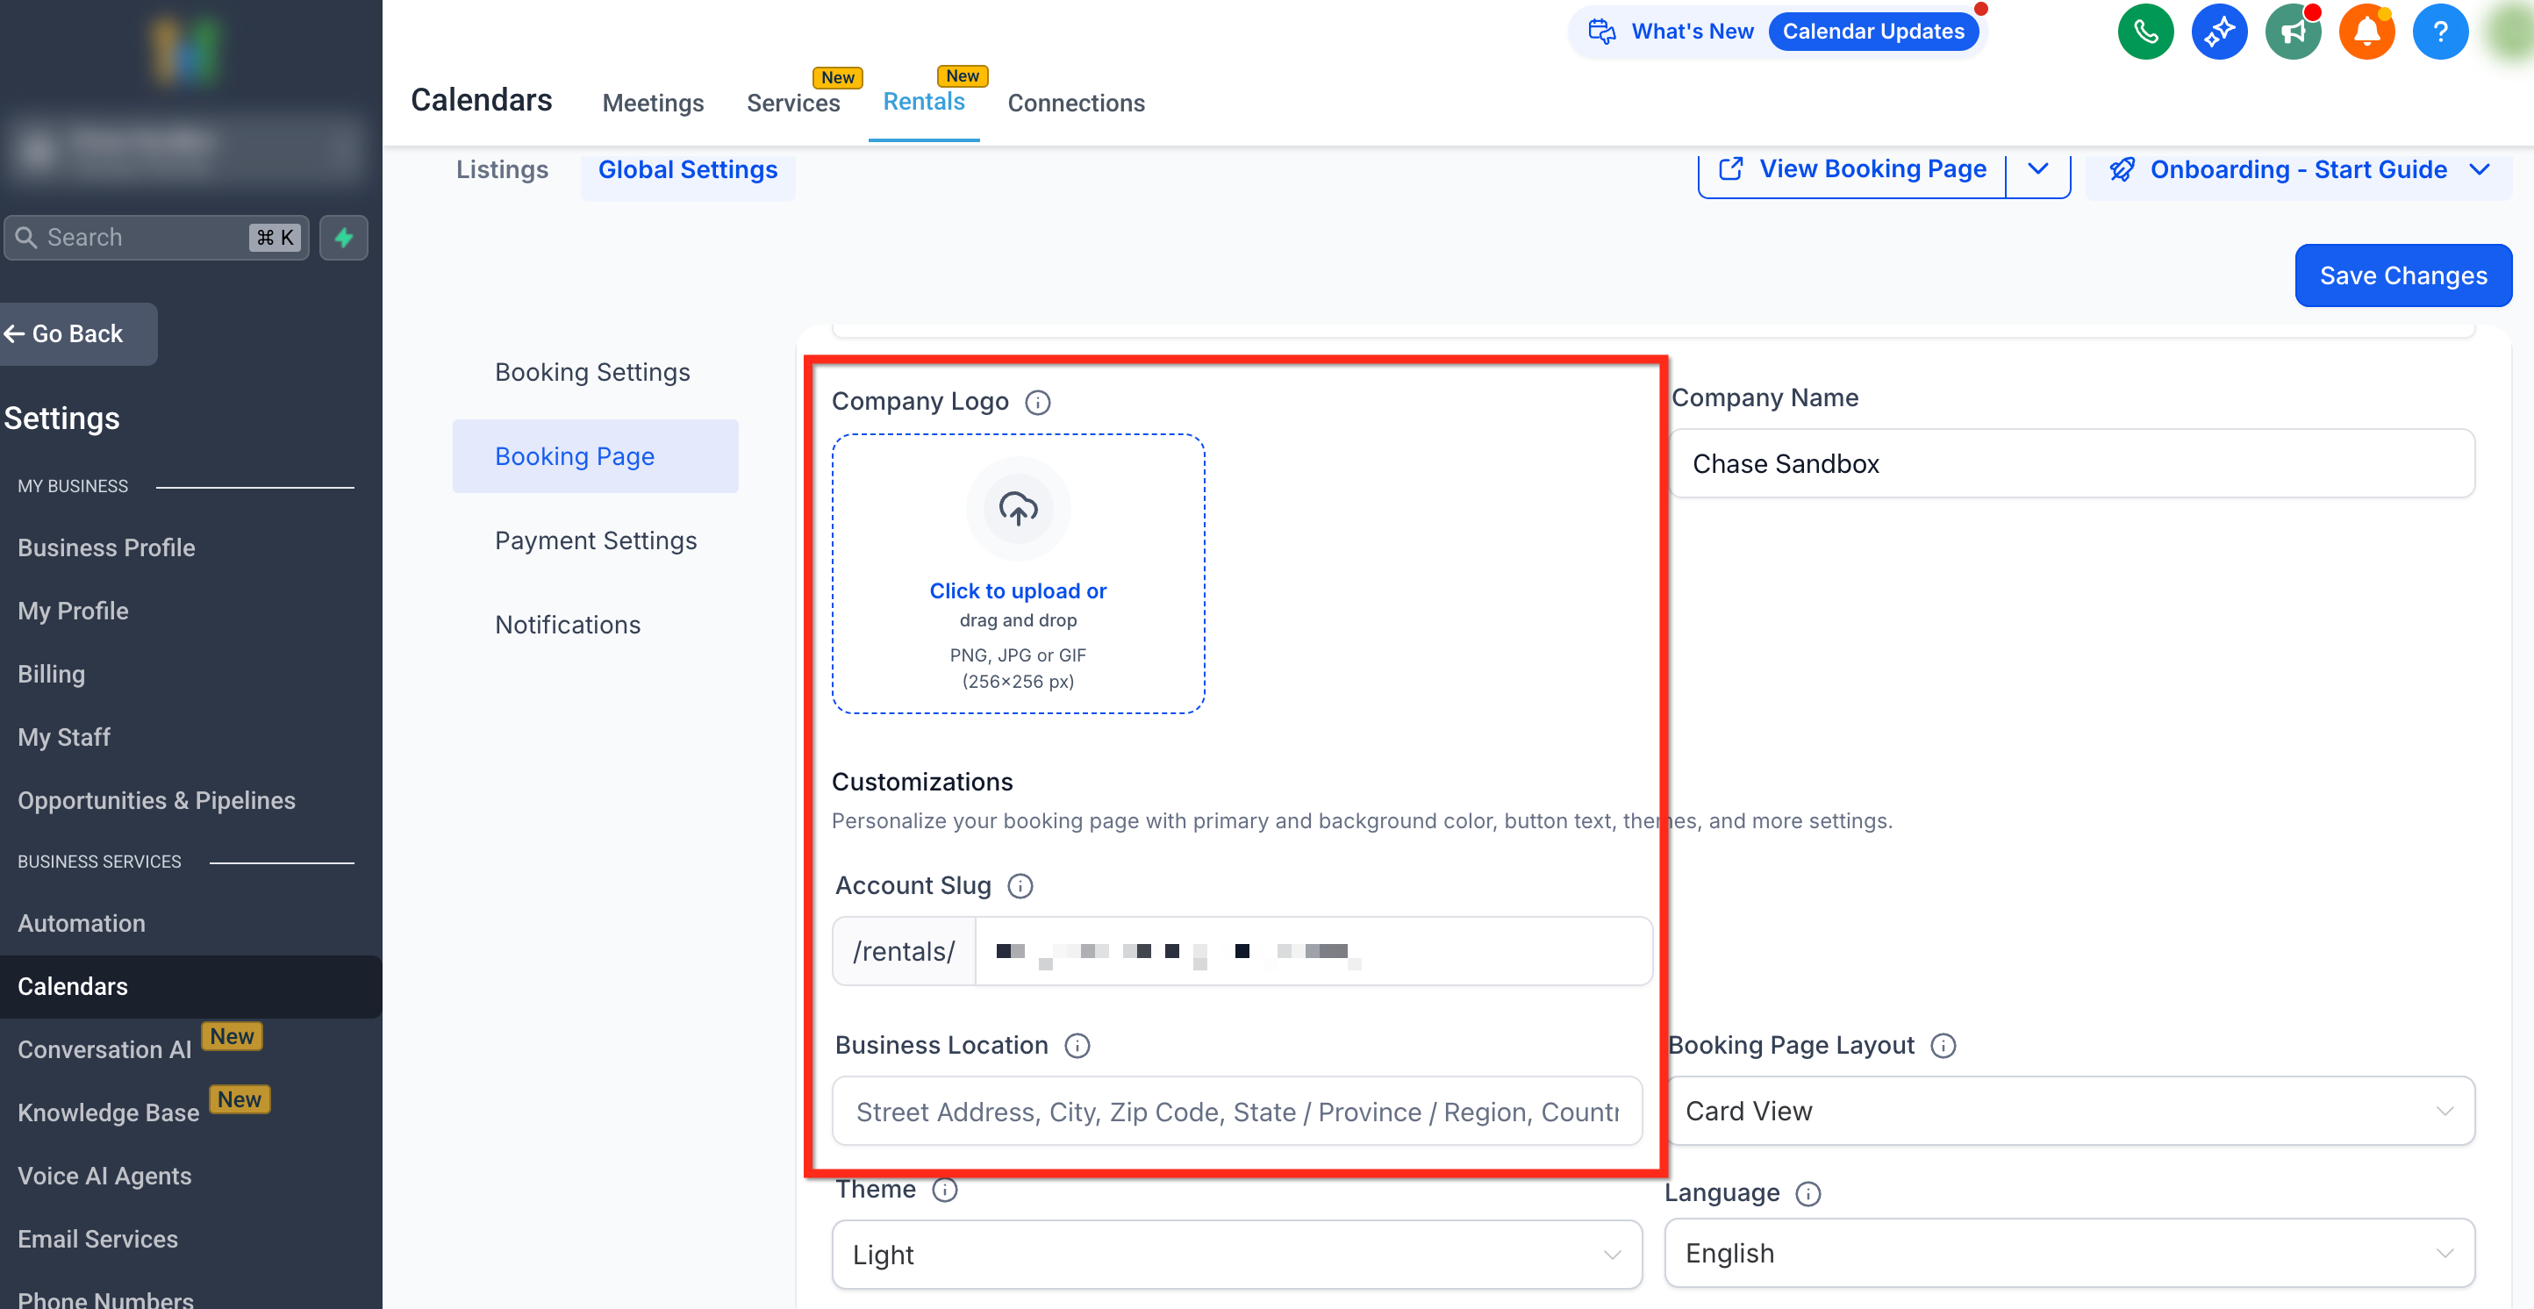Click the green phone dialer icon
The image size is (2534, 1309).
point(2144,32)
